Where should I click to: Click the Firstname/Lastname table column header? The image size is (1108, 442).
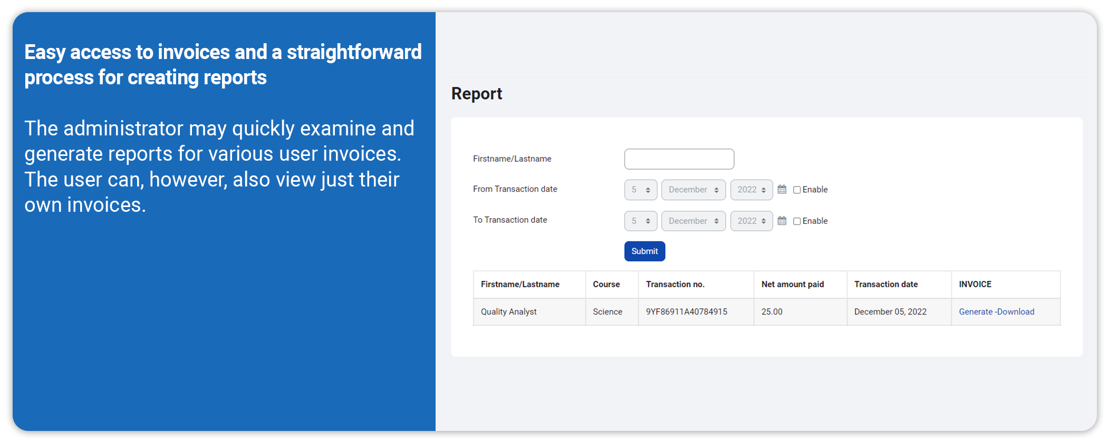tap(519, 284)
